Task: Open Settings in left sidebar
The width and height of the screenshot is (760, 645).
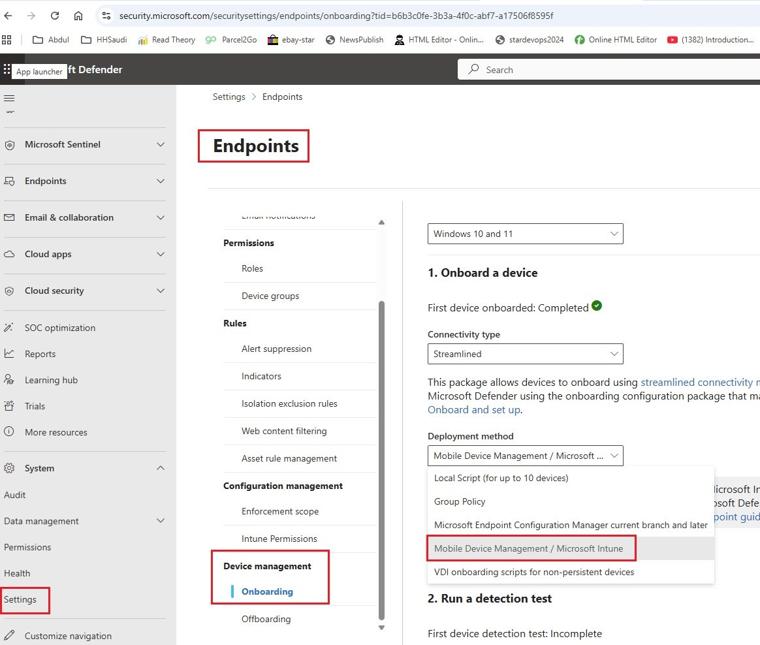Action: [20, 599]
